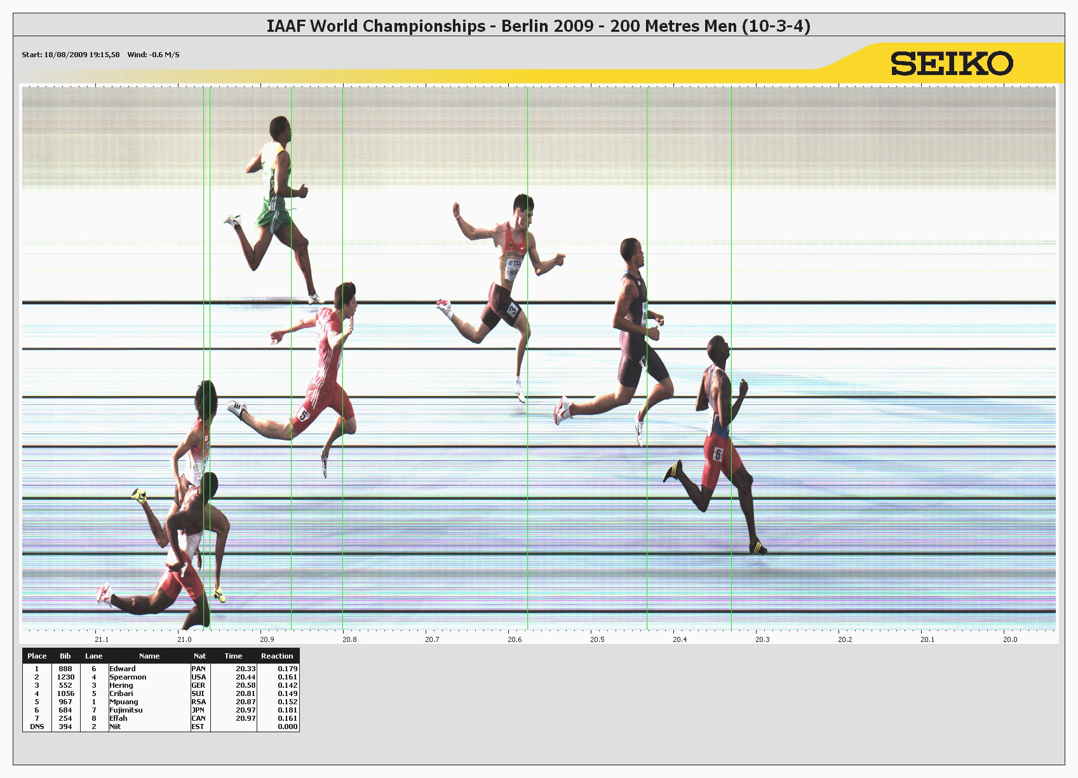Select the green finish line at 20.58
This screenshot has width=1078, height=778.
(x=527, y=159)
